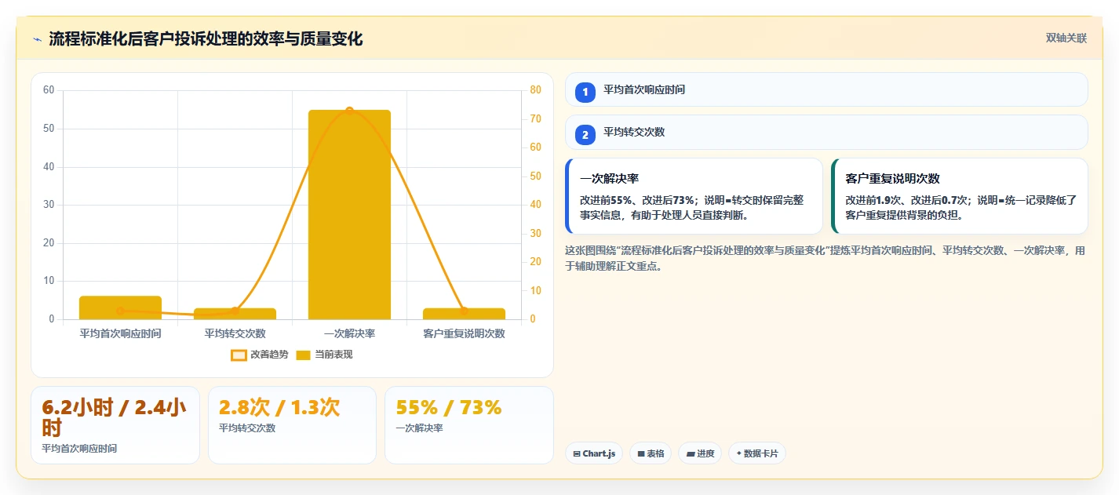Click the 55% / 73% stat card
Screen dimensions: 1119x495
469,425
